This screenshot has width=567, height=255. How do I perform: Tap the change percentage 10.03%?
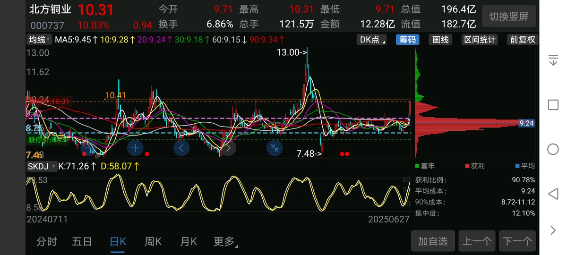(94, 25)
